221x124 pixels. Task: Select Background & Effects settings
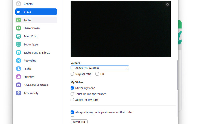coord(36,52)
